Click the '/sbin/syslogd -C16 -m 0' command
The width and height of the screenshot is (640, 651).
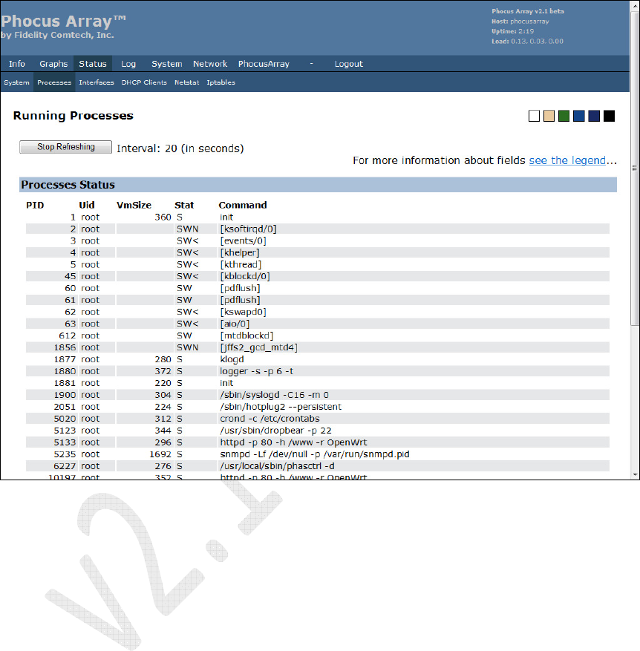pyautogui.click(x=274, y=395)
